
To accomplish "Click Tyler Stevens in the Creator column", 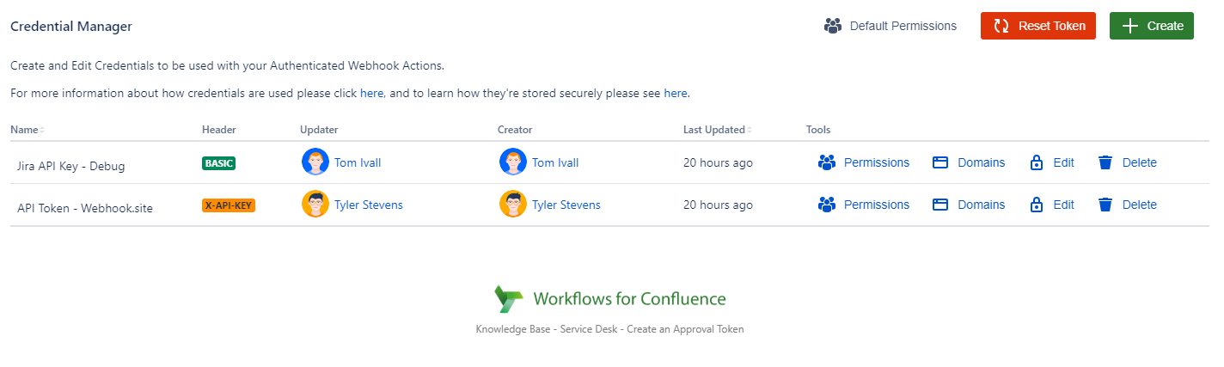I will point(566,205).
